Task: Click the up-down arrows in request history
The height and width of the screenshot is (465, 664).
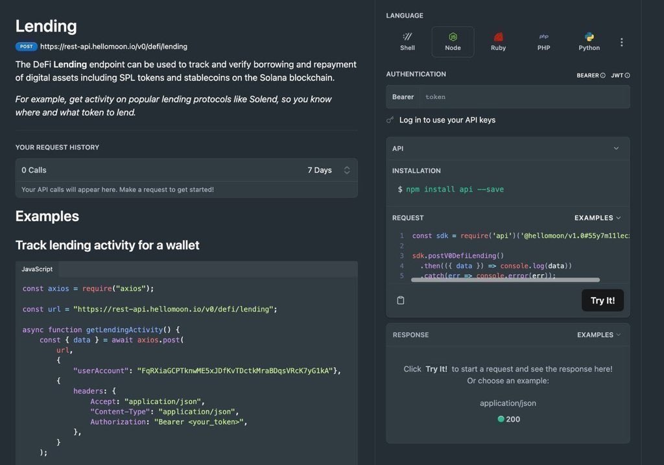Action: pos(347,171)
